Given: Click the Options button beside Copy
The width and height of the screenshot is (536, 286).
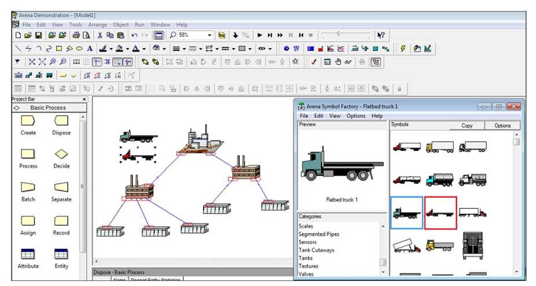Looking at the screenshot, I should coord(502,125).
